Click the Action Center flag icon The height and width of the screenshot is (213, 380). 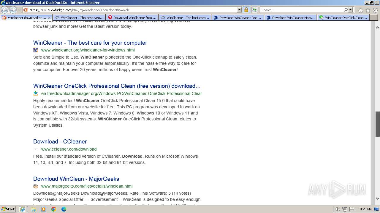click(351, 209)
